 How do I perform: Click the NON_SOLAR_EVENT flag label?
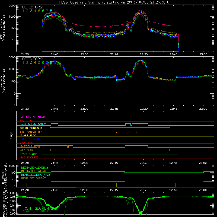[x=33, y=125]
